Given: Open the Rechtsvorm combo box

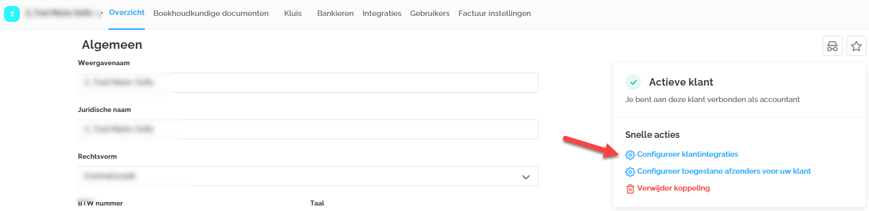Looking at the screenshot, I should (x=308, y=176).
